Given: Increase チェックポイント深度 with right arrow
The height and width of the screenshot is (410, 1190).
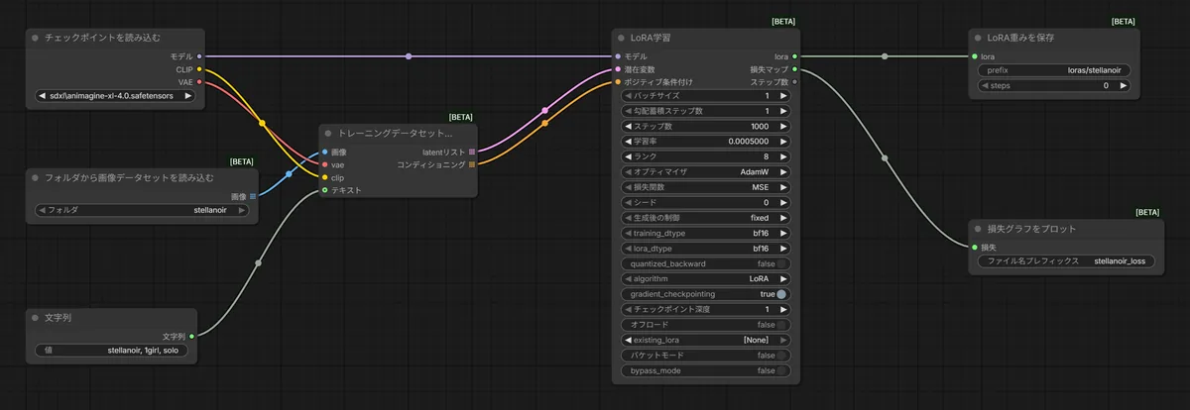Looking at the screenshot, I should pos(784,310).
